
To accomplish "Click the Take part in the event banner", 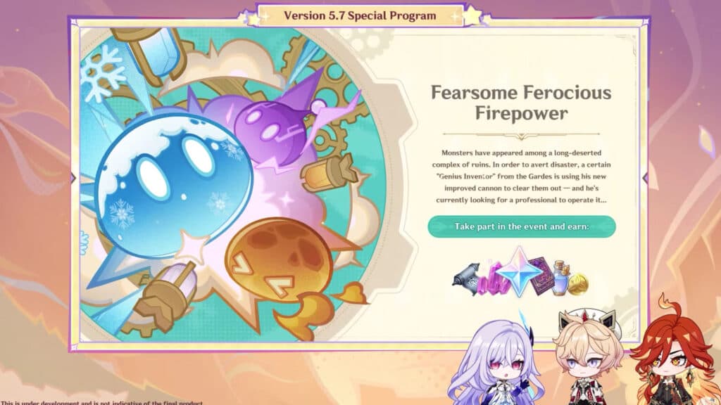I will point(522,226).
